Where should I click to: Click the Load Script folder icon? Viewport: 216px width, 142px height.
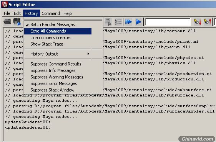pos(7,22)
